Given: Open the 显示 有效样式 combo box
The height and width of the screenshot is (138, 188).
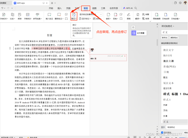Looking at the screenshot, I should (x=177, y=127).
